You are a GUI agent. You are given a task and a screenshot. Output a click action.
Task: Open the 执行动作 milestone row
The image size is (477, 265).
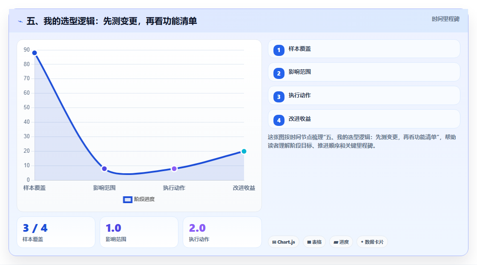[364, 96]
